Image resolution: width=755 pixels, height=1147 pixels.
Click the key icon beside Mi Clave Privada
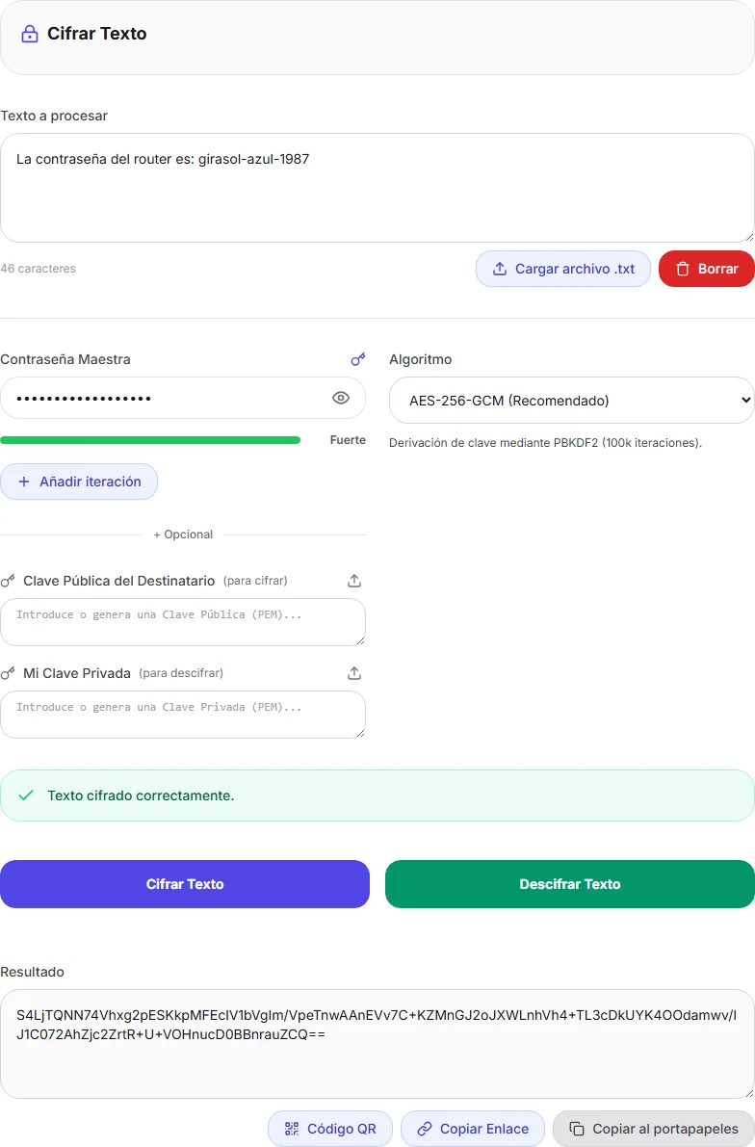coord(8,673)
